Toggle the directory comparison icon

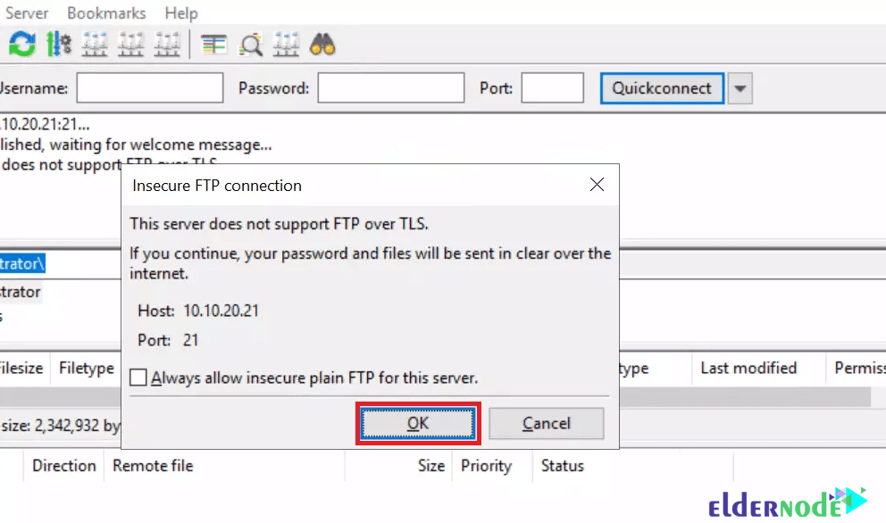(213, 44)
